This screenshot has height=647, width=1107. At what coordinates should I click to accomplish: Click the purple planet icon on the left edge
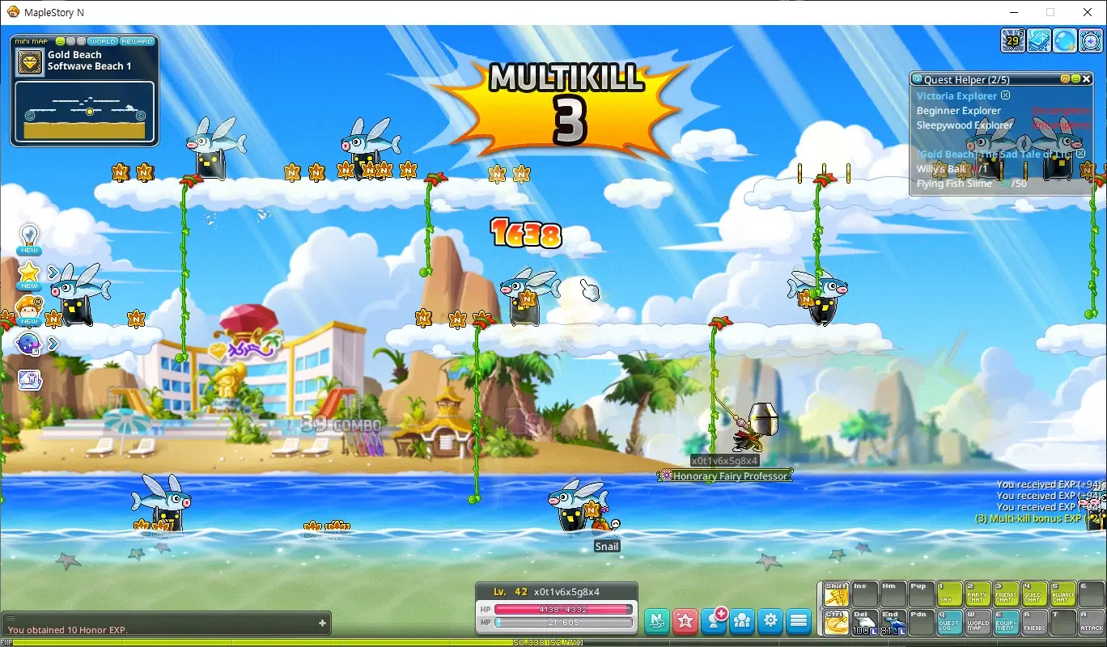pos(30,344)
